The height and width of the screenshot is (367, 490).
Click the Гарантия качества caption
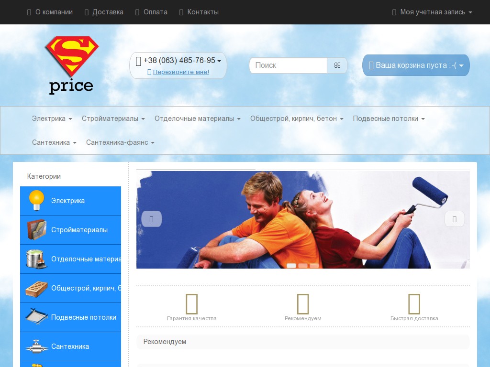pyautogui.click(x=191, y=318)
